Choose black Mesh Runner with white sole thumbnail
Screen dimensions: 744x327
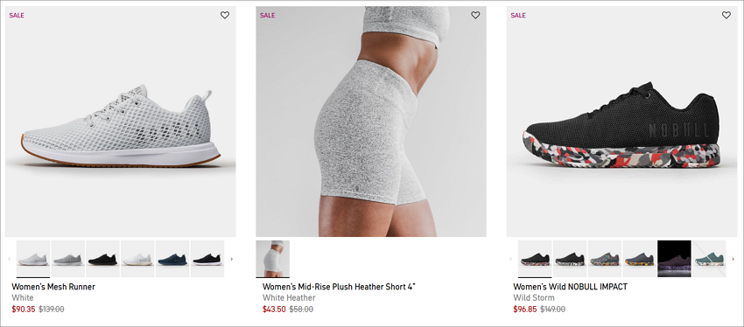(207, 259)
